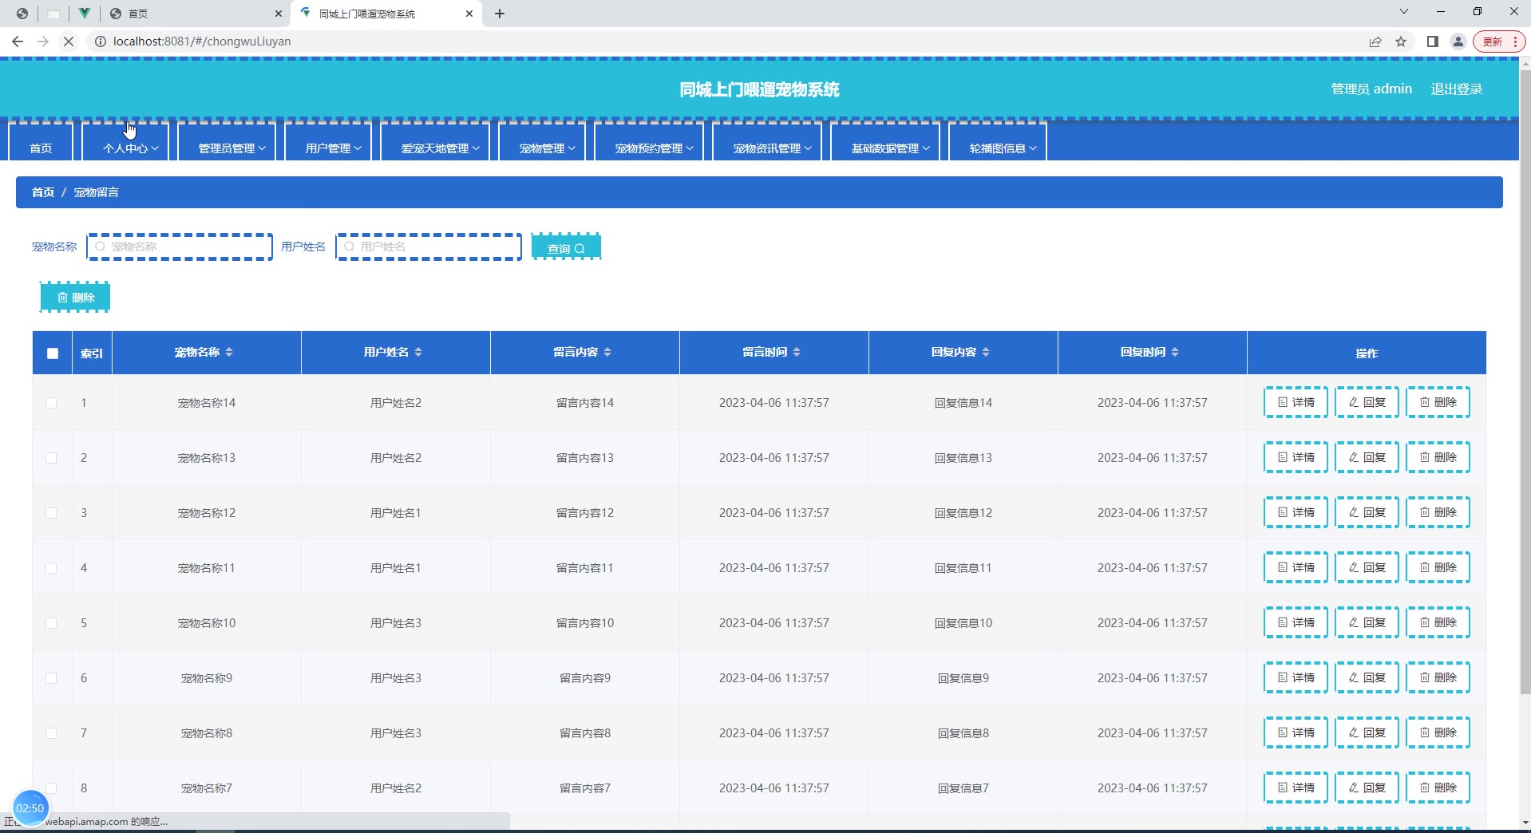Tick the checkbox for row 5
The width and height of the screenshot is (1531, 833).
[51, 623]
